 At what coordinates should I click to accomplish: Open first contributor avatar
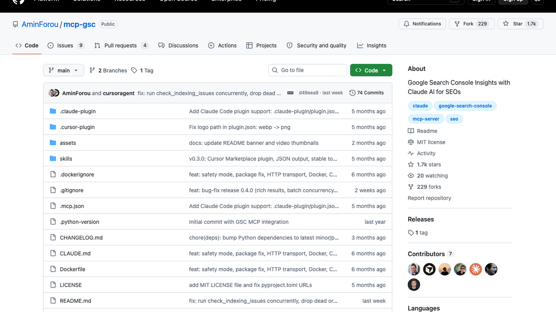pyautogui.click(x=414, y=269)
